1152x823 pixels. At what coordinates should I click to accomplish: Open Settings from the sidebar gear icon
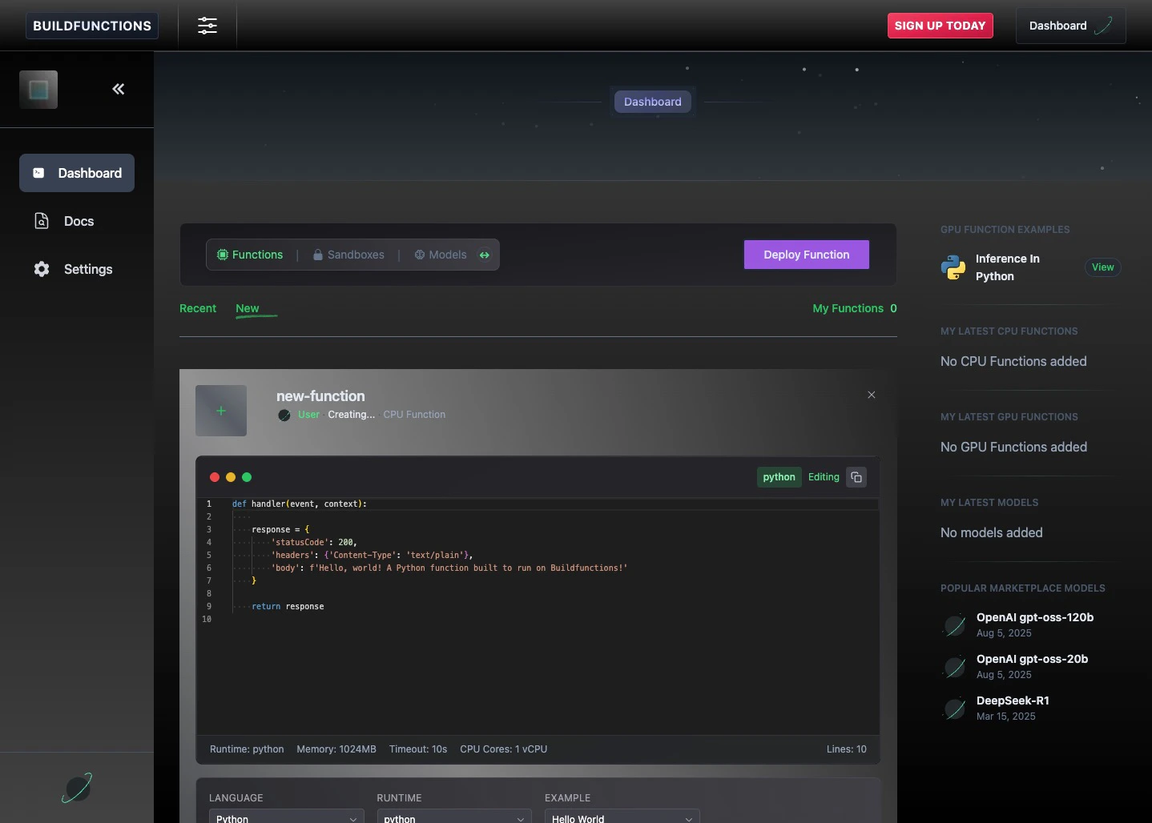point(42,269)
